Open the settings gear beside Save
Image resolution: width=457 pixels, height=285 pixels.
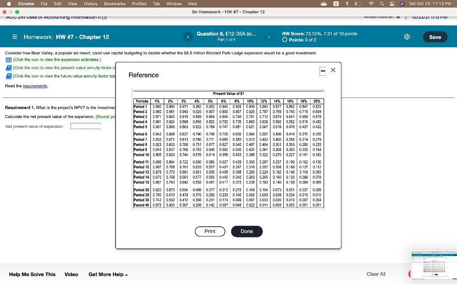tap(407, 37)
